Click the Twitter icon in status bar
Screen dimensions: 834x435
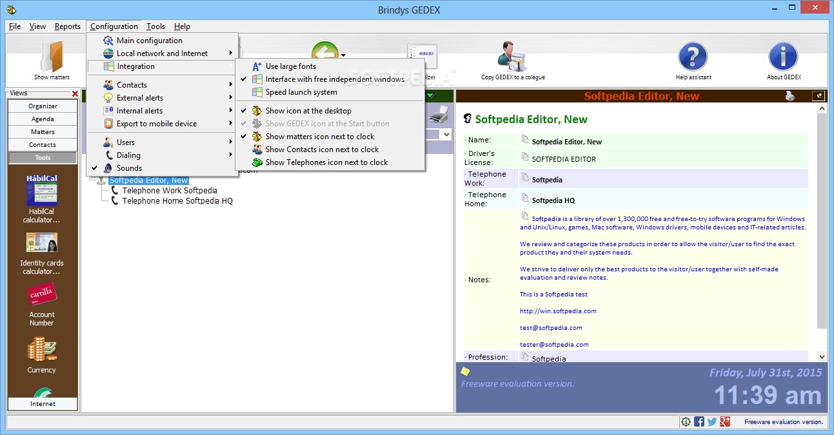click(711, 421)
